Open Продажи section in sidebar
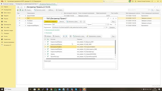 [x=6, y=16]
